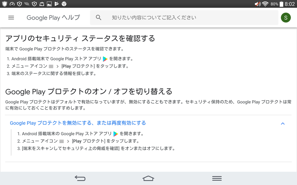Click the first shield notification icon
Image resolution: width=297 pixels, height=185 pixels.
point(5,4)
